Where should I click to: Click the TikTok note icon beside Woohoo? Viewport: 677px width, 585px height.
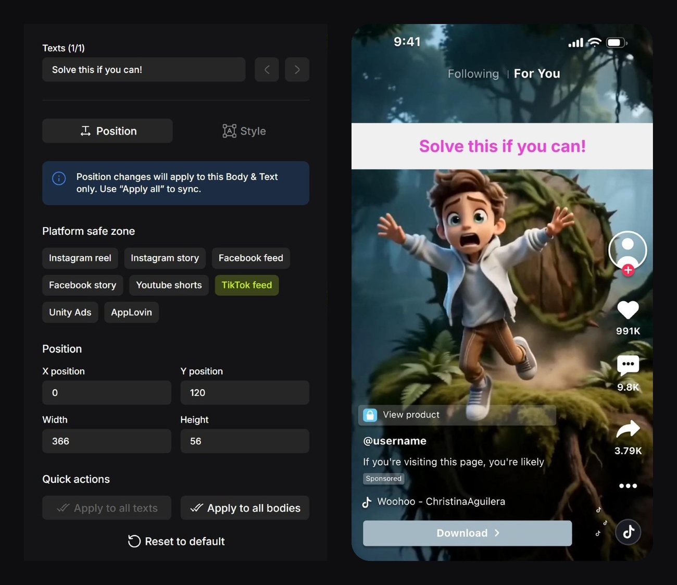(x=367, y=502)
